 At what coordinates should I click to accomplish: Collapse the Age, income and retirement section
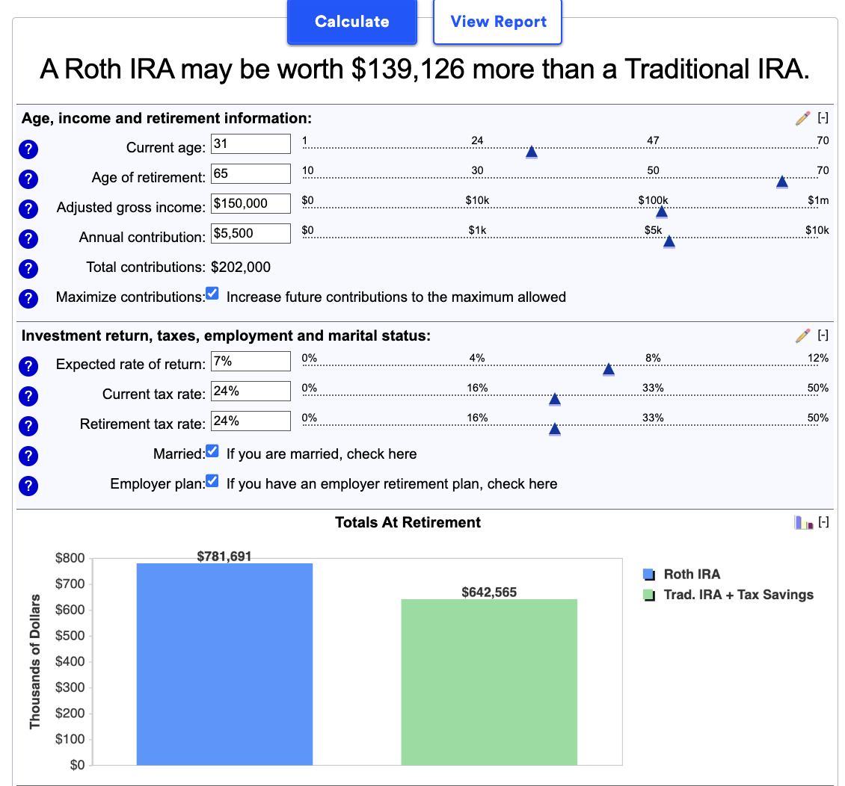[x=823, y=117]
